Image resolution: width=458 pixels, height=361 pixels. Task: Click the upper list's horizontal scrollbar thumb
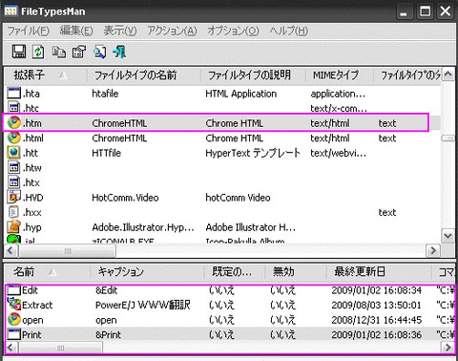(67, 251)
